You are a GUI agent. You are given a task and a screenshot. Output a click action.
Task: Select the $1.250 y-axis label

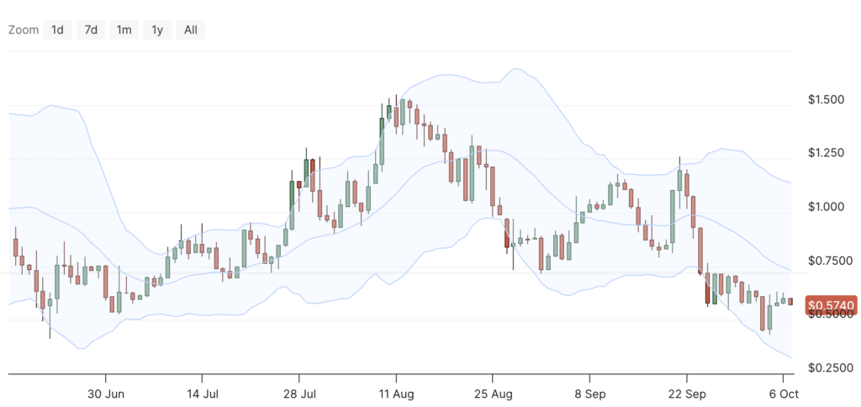pyautogui.click(x=825, y=153)
